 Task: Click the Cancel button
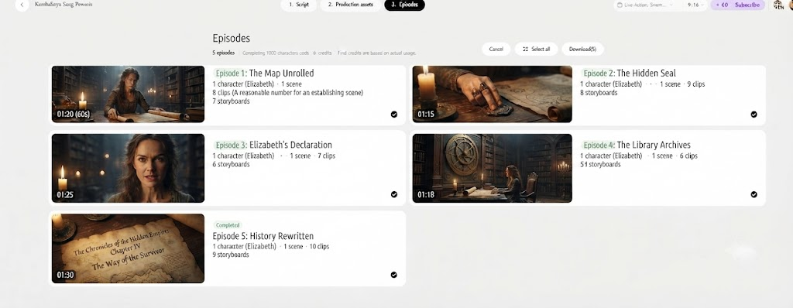click(x=496, y=49)
